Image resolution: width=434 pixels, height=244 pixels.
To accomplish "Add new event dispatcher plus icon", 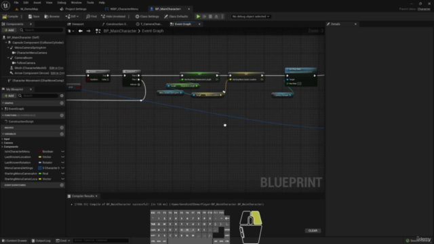I will point(62,185).
